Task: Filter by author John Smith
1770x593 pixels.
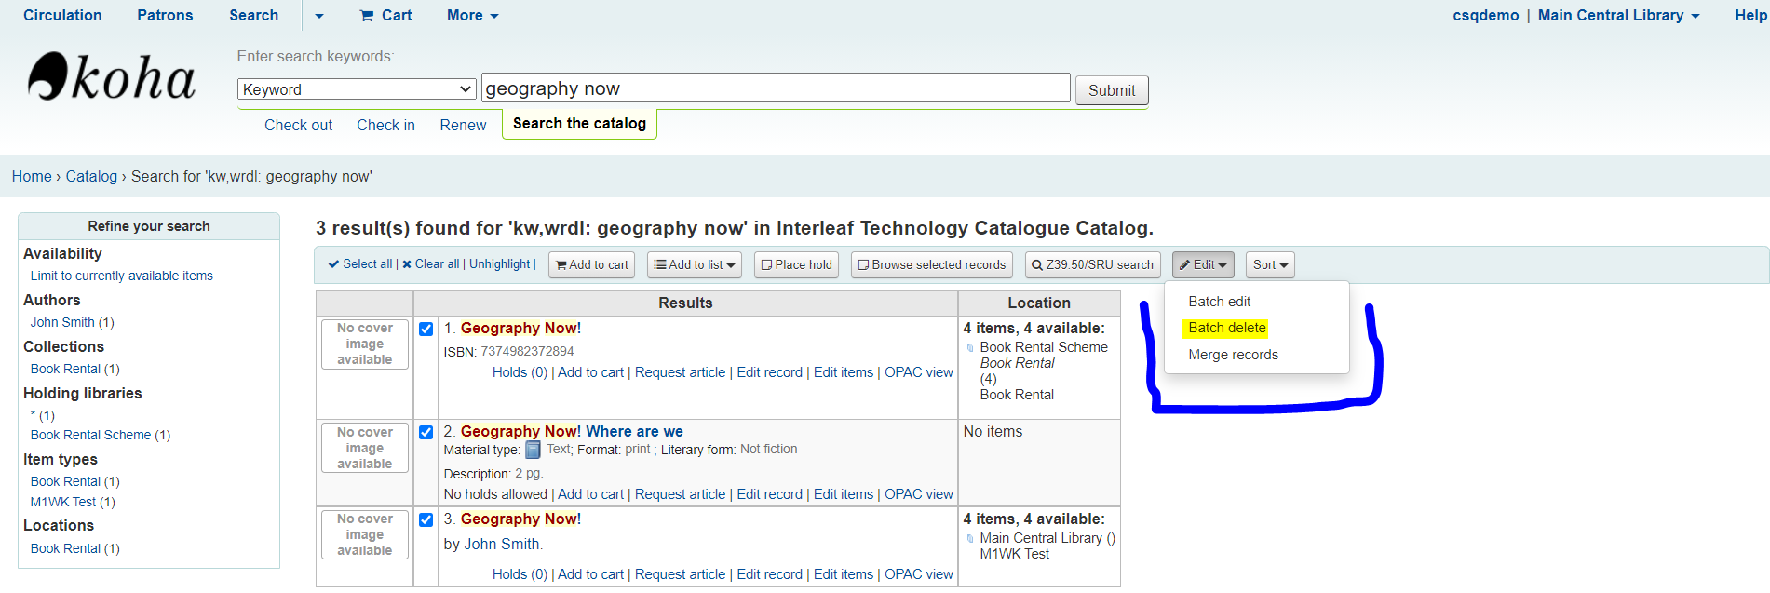Action: 62,322
